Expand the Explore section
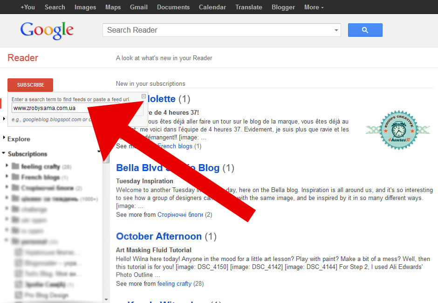Viewport: 438px width, 303px height. tap(4, 138)
